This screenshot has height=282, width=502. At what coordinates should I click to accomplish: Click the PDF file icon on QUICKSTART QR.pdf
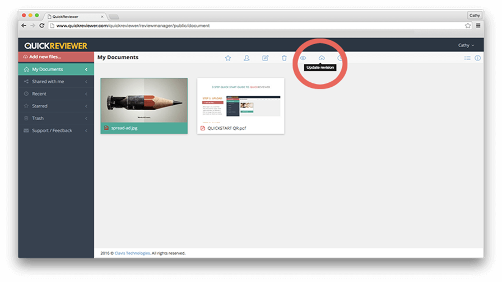(x=203, y=128)
